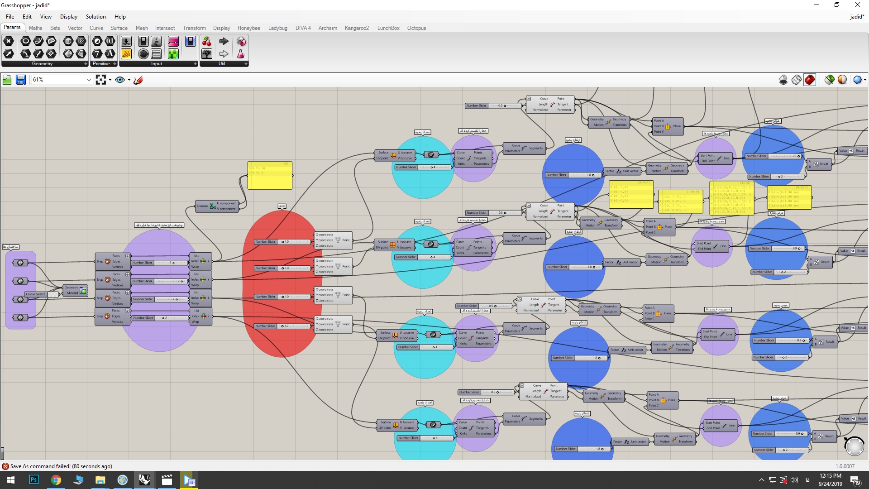Click Zoom Extents canvas icon
The height and width of the screenshot is (489, 869).
coord(101,80)
